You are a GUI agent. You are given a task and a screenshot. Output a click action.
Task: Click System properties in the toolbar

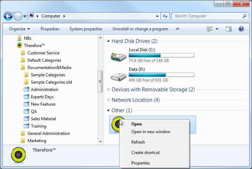[86, 29]
